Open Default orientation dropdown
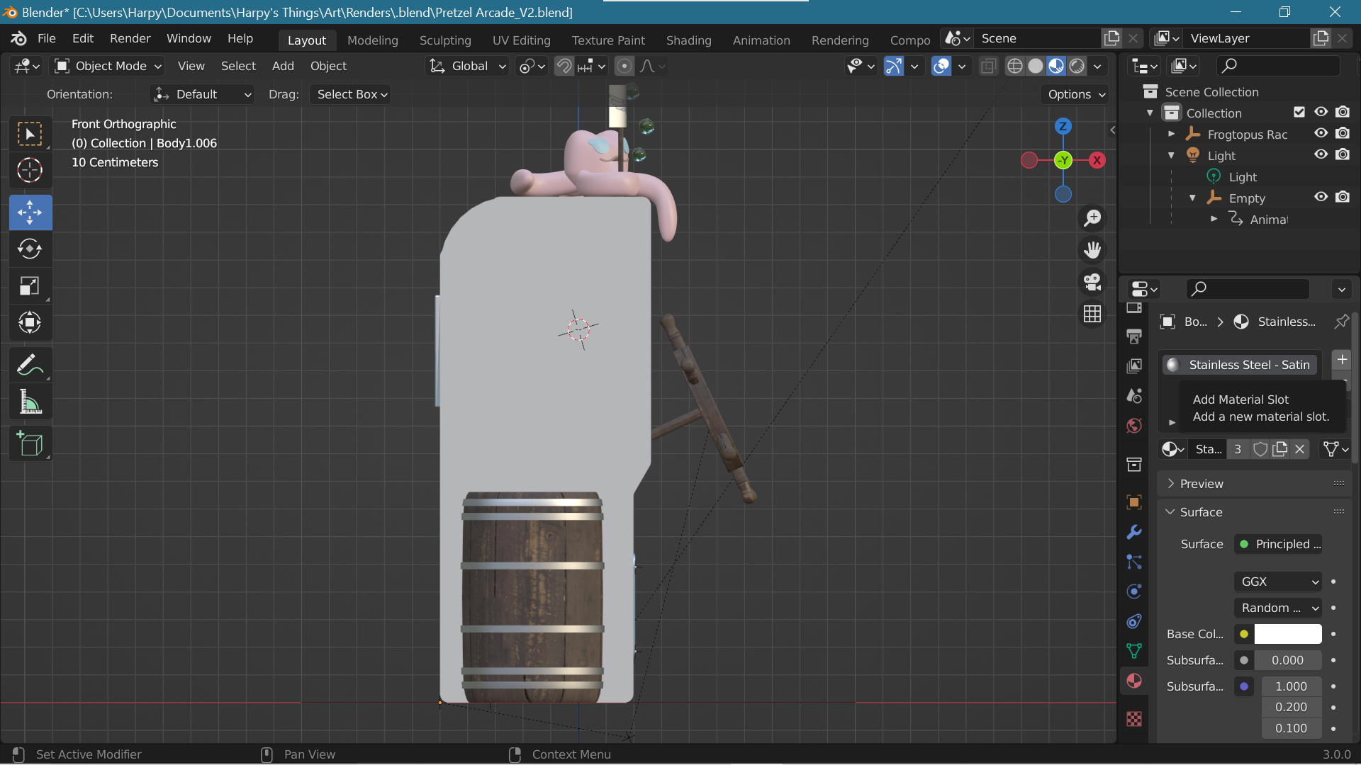The image size is (1361, 765). [x=202, y=94]
